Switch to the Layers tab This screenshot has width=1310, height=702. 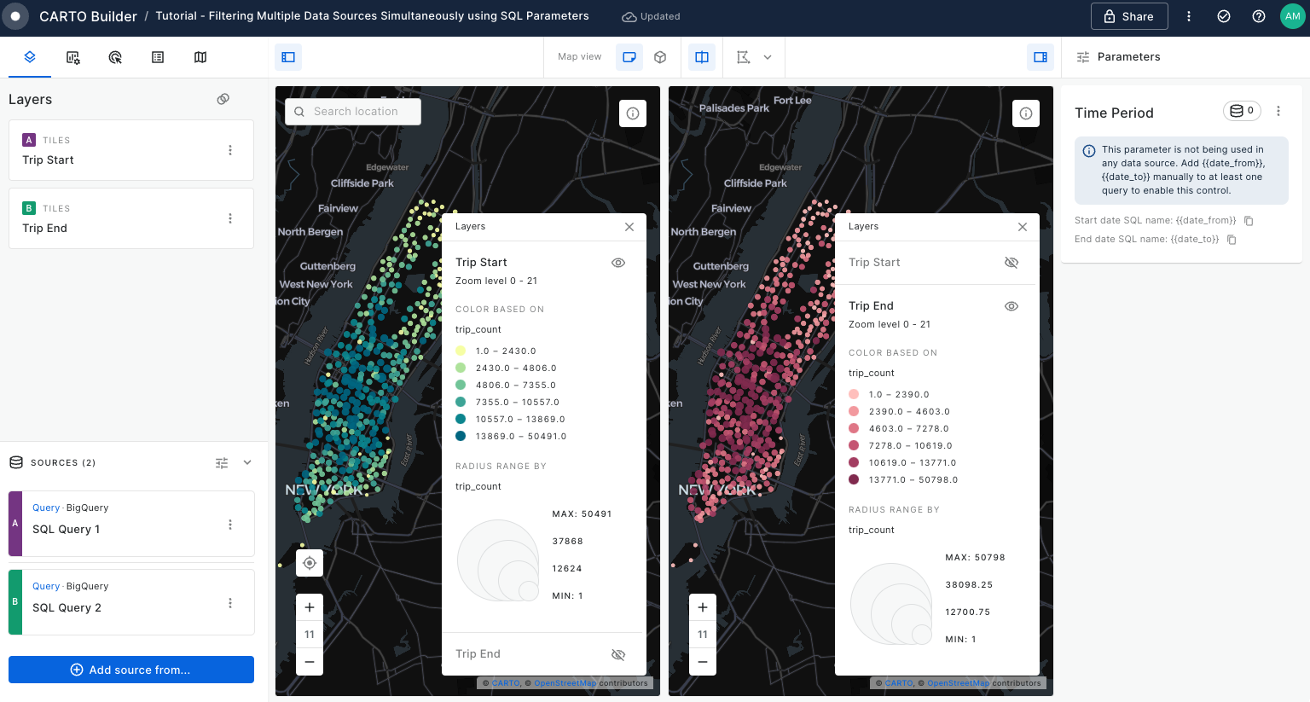[x=30, y=57]
